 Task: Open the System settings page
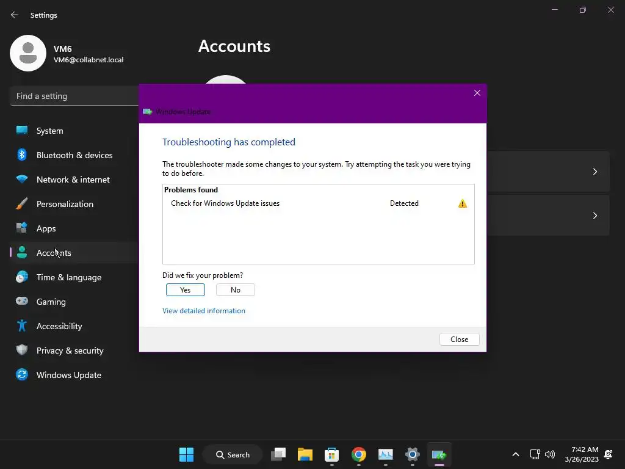tap(50, 131)
